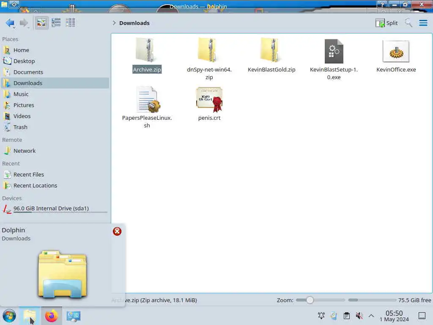
Task: Open Recent Locations entry
Action: (55, 186)
